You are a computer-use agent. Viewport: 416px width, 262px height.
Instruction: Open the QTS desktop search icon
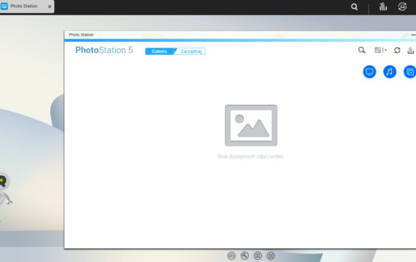click(354, 7)
